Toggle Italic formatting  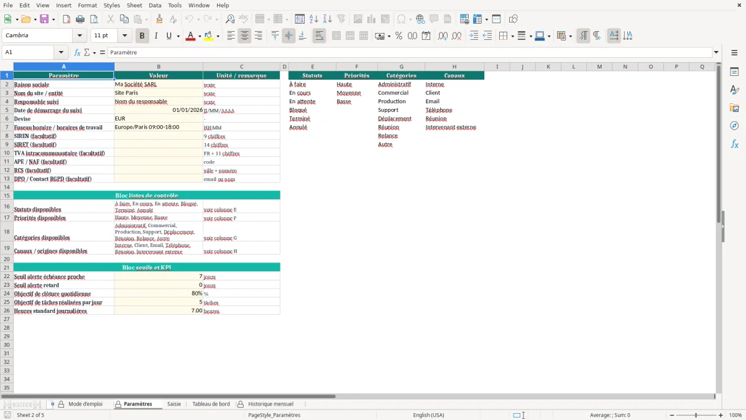[155, 36]
